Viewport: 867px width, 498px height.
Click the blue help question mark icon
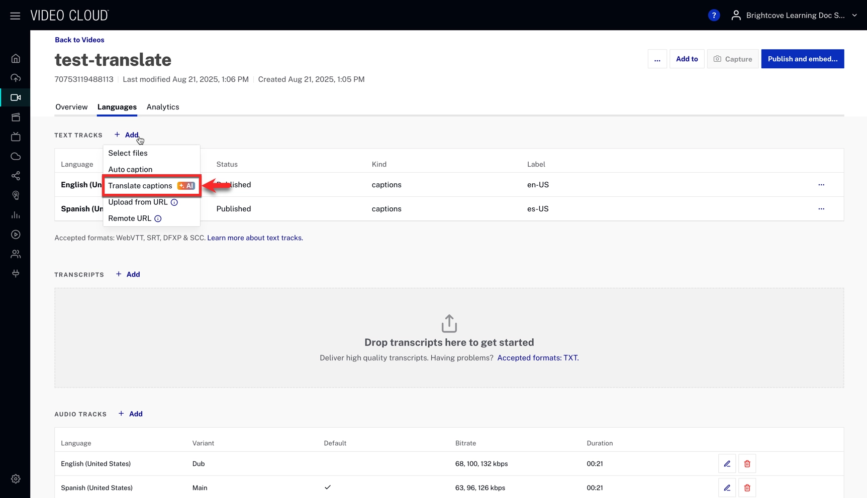(x=714, y=16)
